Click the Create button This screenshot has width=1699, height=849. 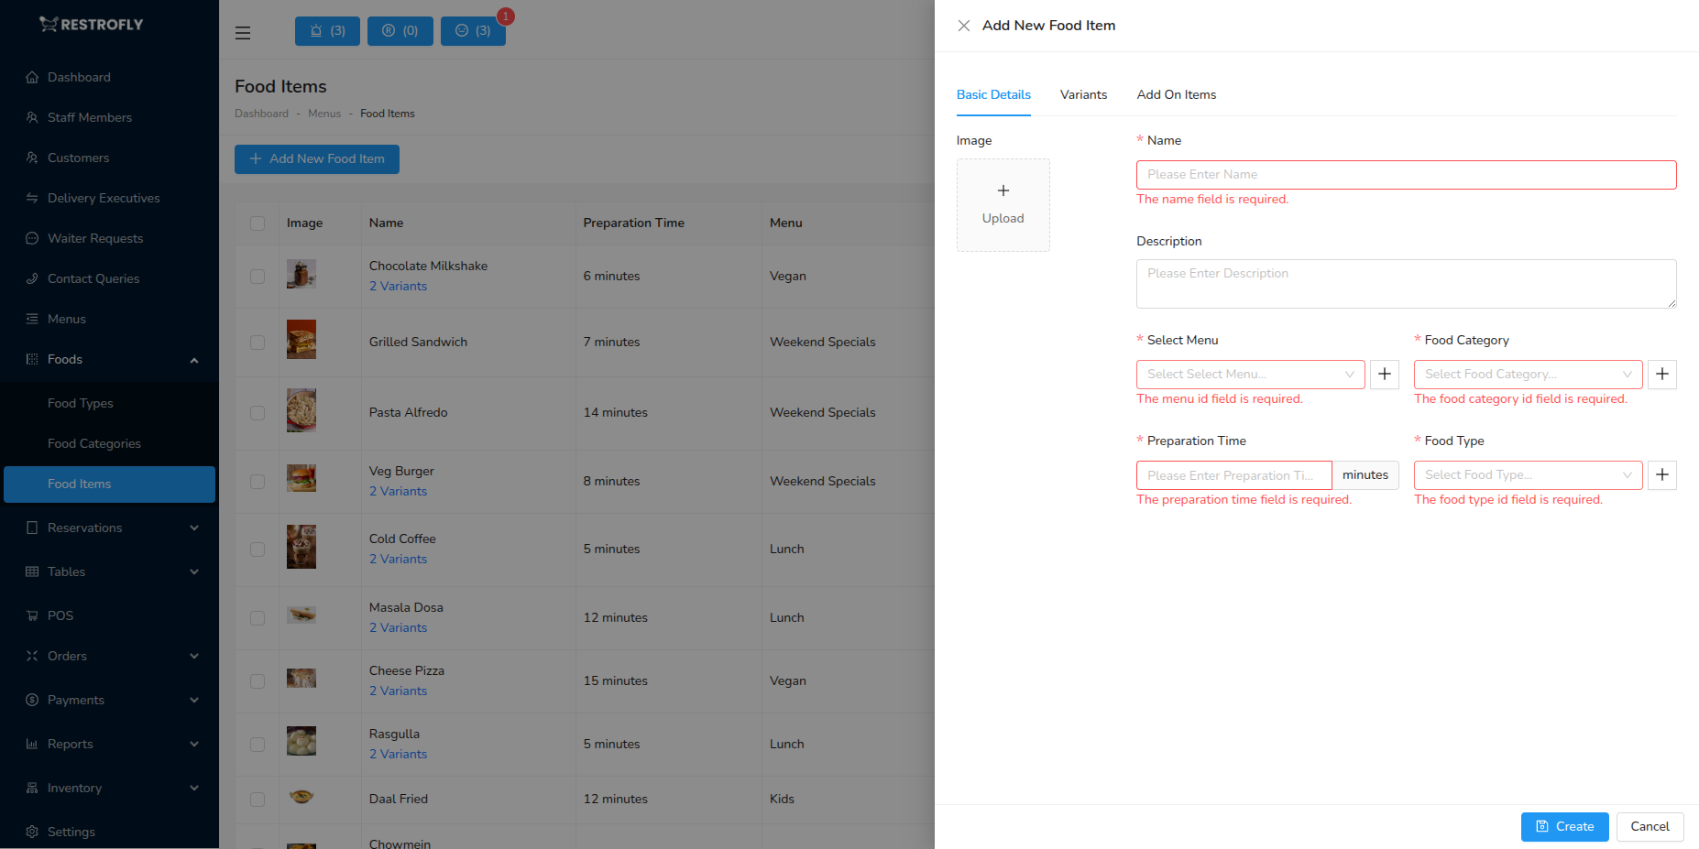pos(1564,826)
